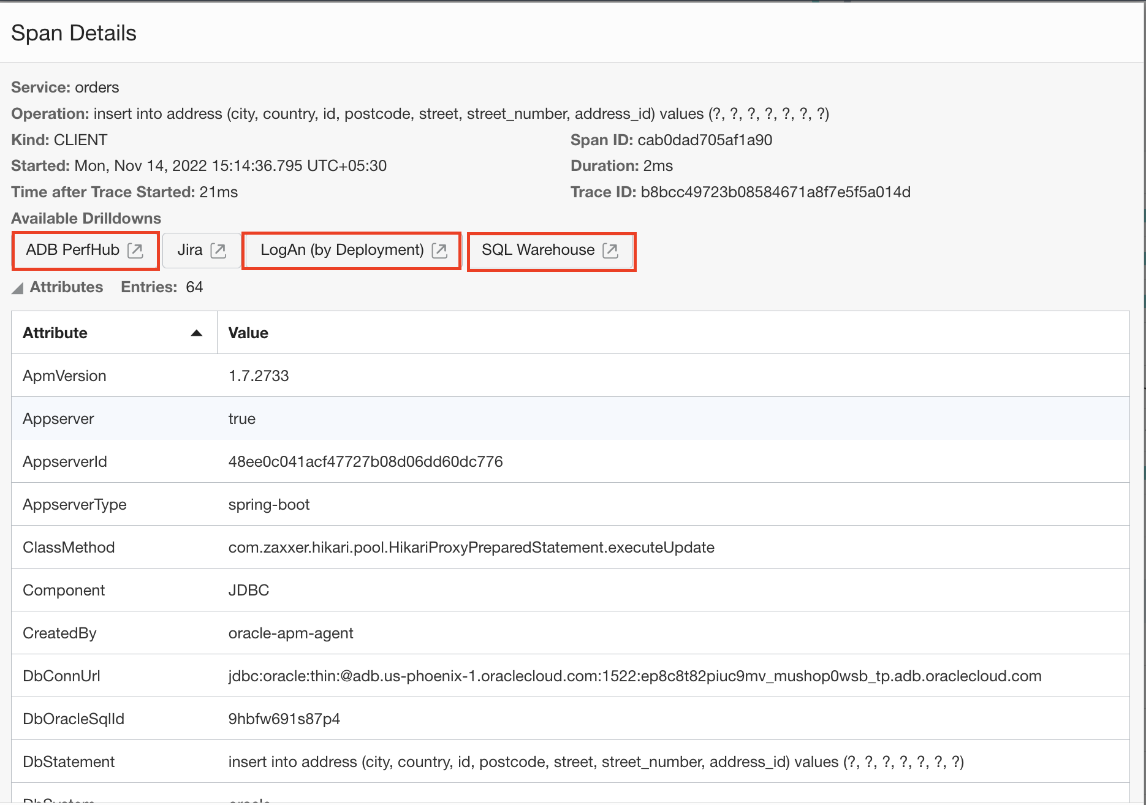
Task: Click LogAn (by Deployment) external link icon
Action: point(439,250)
